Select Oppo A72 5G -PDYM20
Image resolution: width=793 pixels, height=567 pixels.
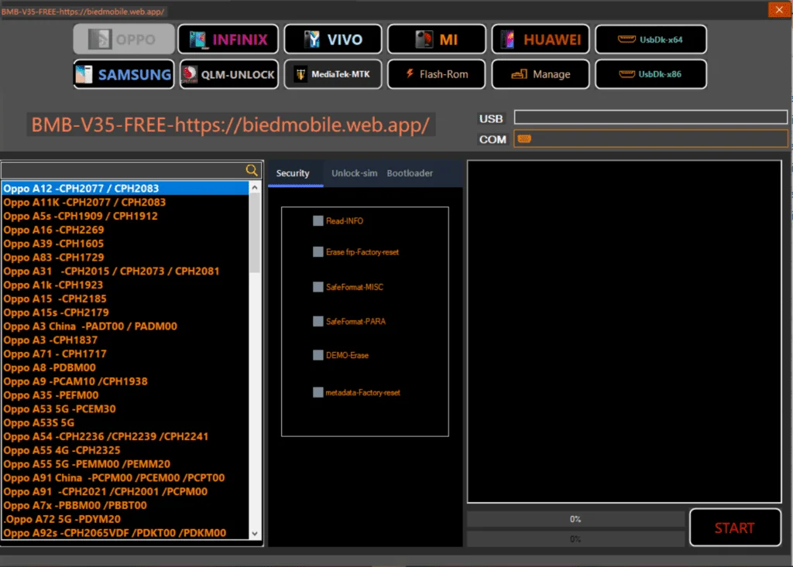click(x=125, y=519)
